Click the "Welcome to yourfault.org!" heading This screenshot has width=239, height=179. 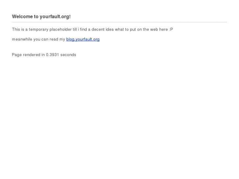pos(41,16)
